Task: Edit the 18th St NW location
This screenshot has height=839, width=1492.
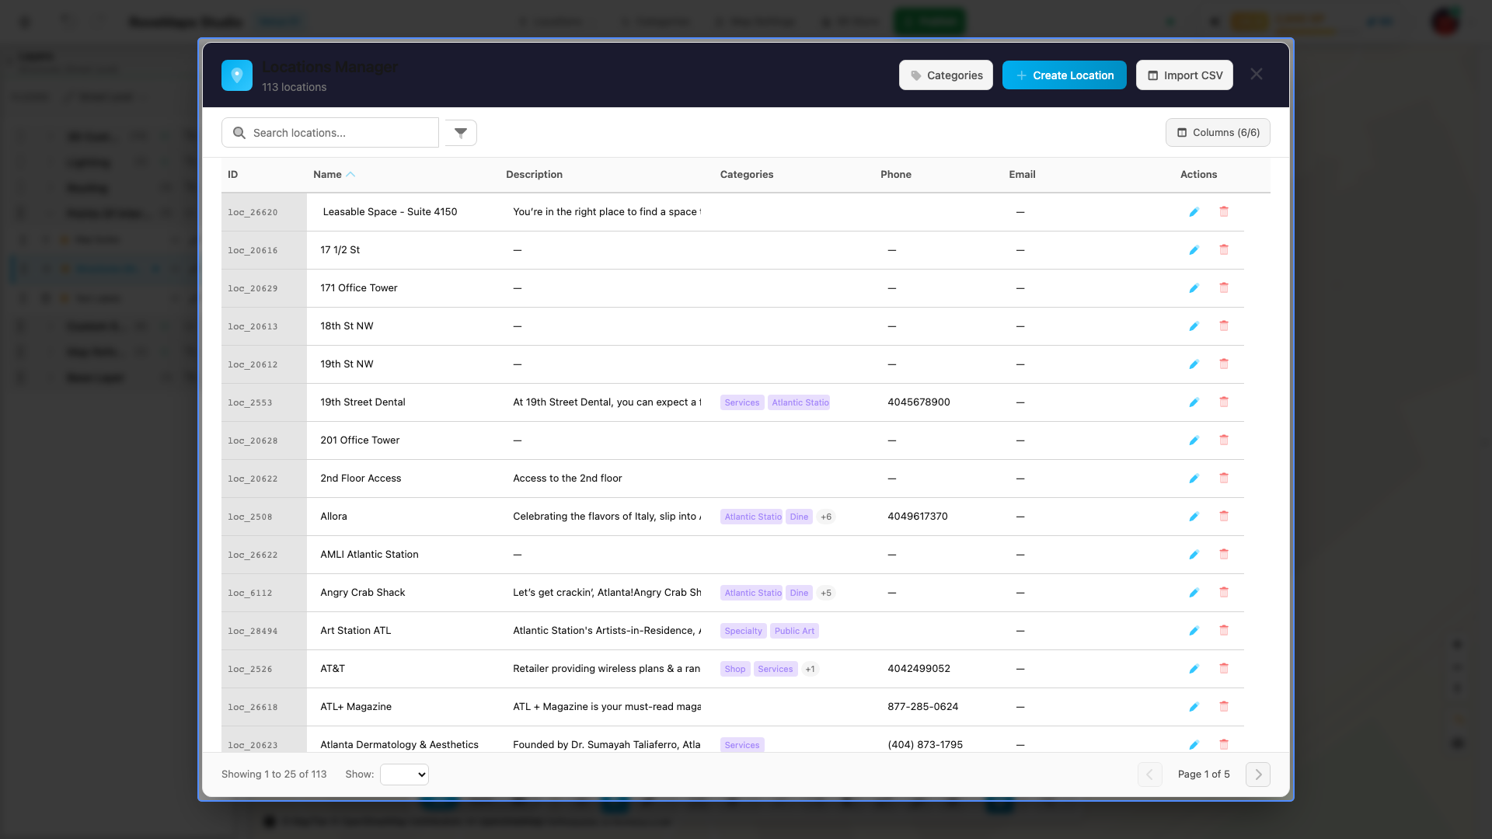Action: (1194, 326)
